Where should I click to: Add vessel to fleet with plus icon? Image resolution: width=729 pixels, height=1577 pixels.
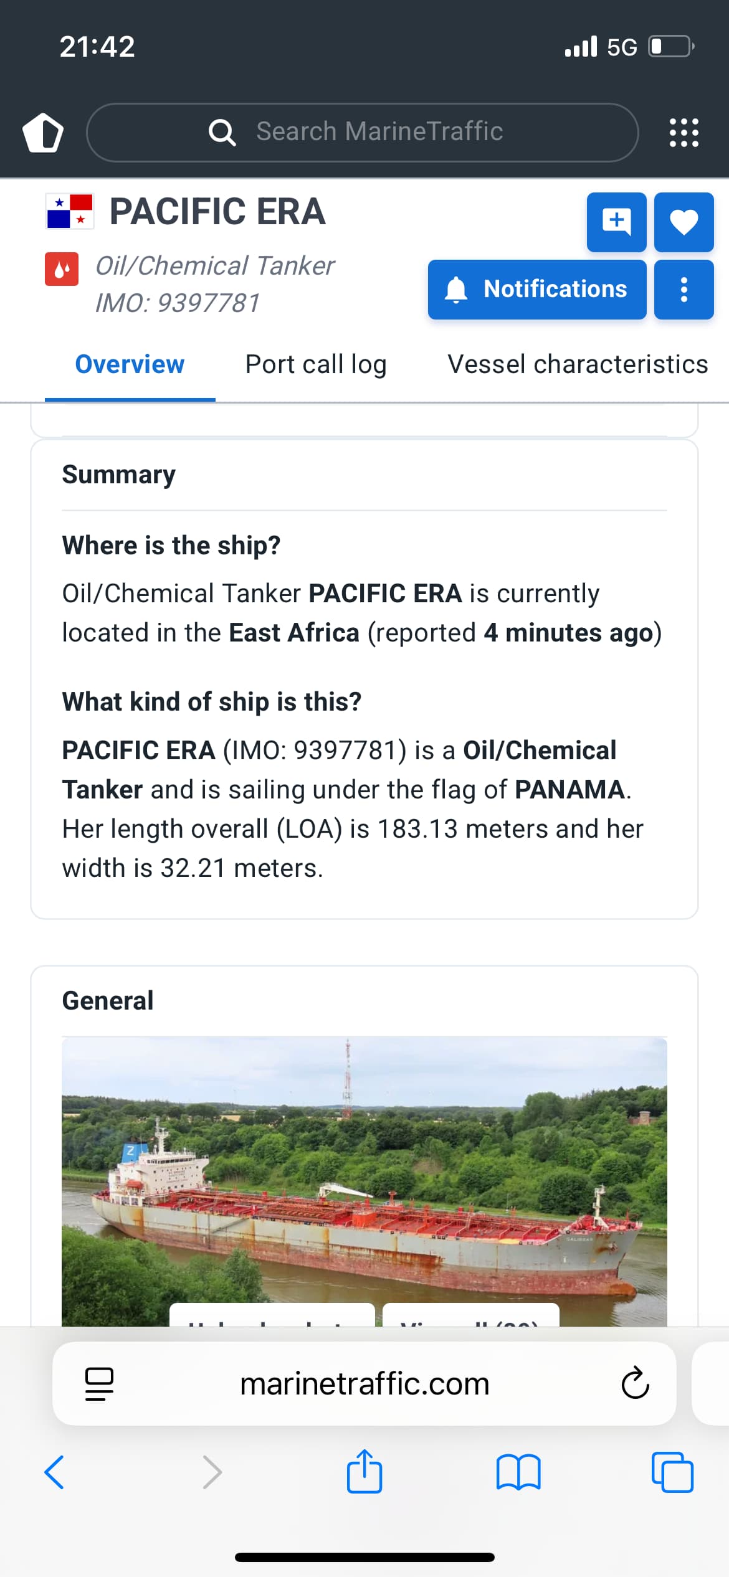pos(616,222)
